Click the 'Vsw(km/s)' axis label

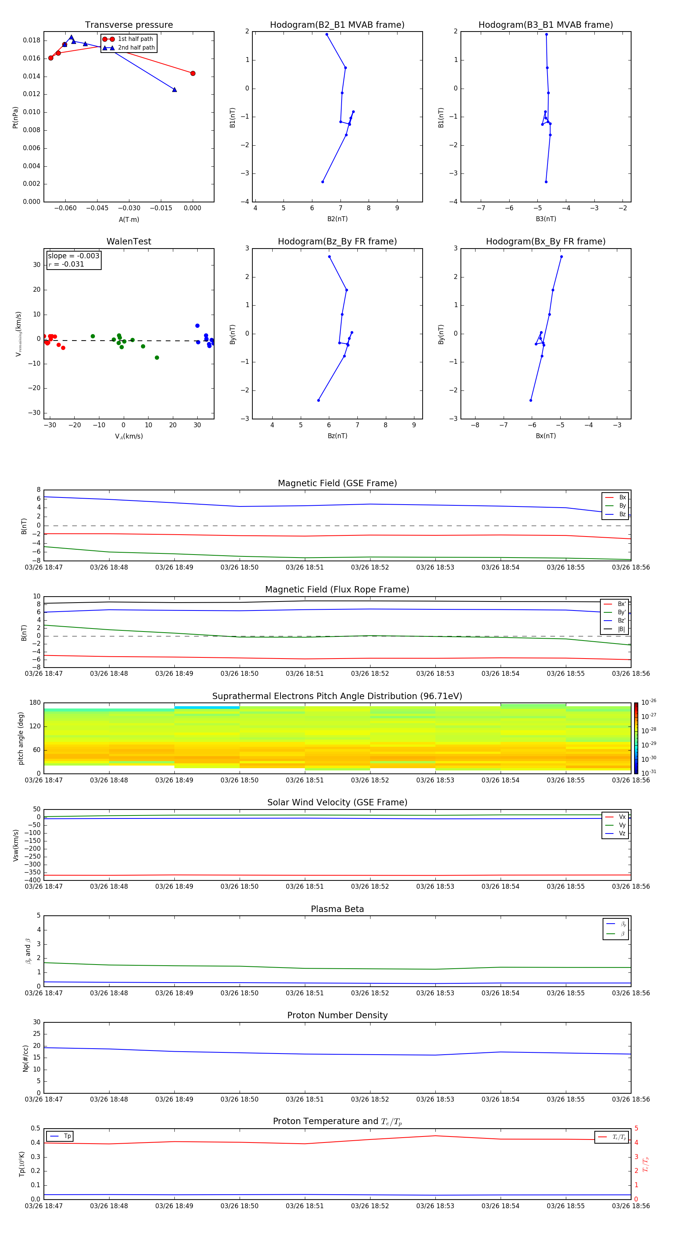point(16,845)
